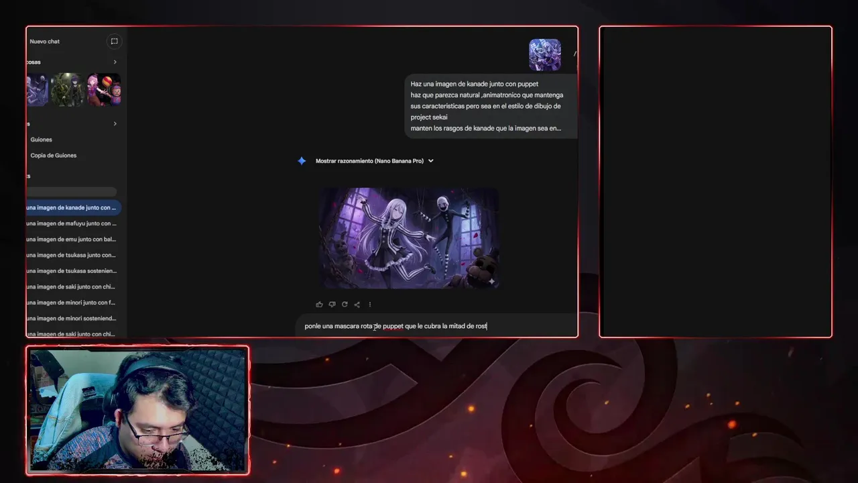Start a Nuevo chat
The image size is (858, 483).
[45, 42]
